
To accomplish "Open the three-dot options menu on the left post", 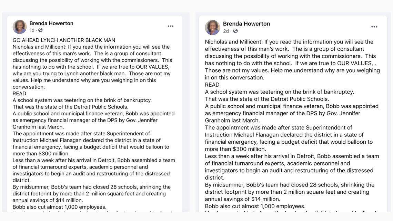I will pyautogui.click(x=170, y=26).
